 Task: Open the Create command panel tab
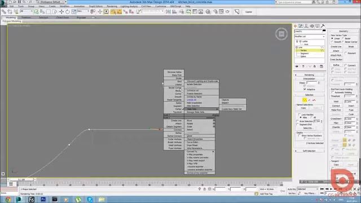pos(296,26)
